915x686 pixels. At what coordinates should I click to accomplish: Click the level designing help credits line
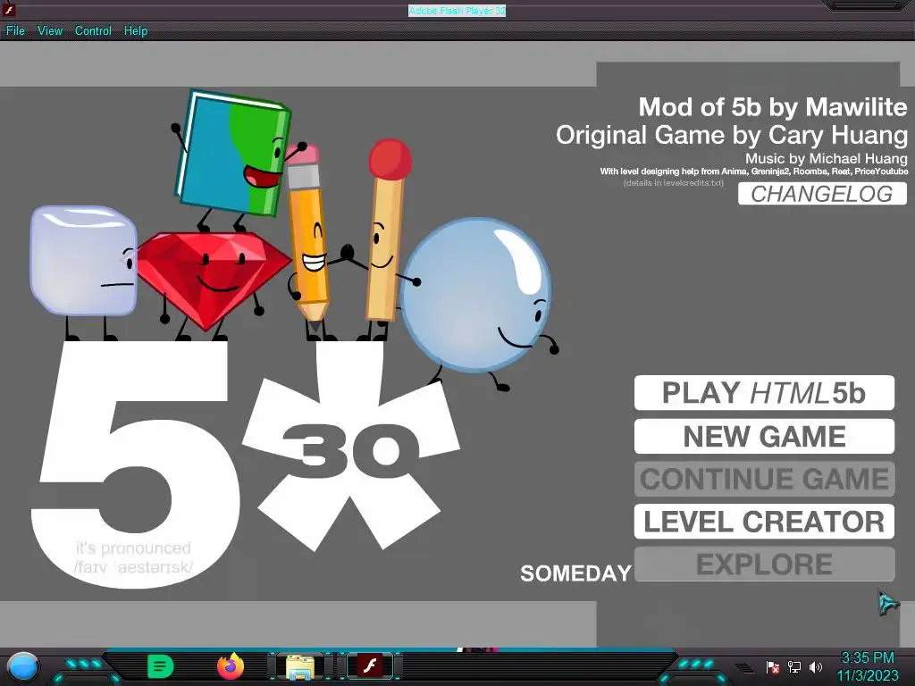(x=754, y=171)
